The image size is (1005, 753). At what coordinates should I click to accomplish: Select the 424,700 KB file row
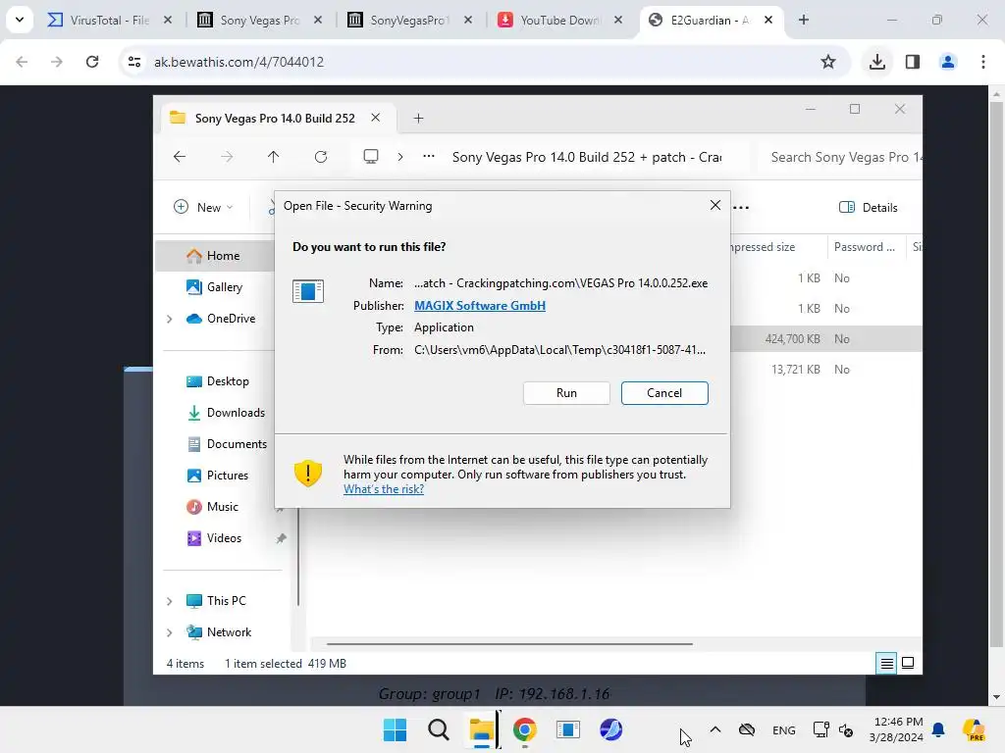[x=825, y=338]
